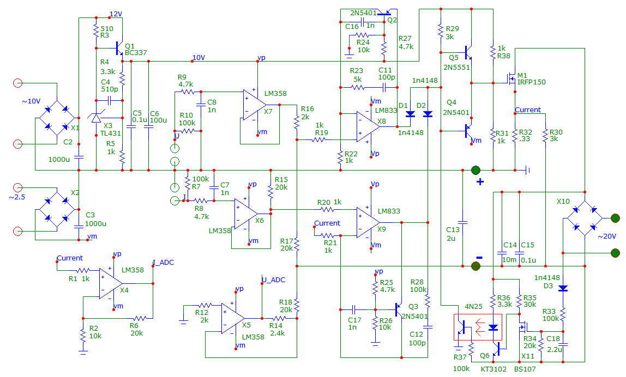Select the Q1 BC337 transistor symbol

[118, 48]
